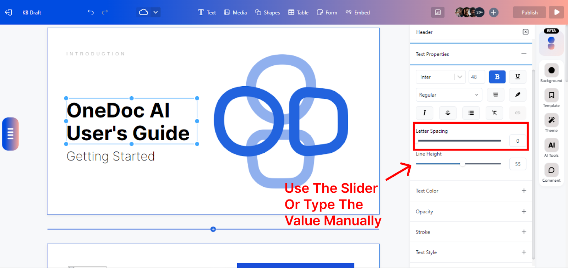Select the INTRODUCTION label text
The height and width of the screenshot is (268, 568).
[x=95, y=54]
